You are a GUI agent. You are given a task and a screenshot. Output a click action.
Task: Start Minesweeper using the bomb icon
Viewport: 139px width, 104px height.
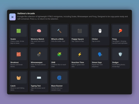point(39,54)
